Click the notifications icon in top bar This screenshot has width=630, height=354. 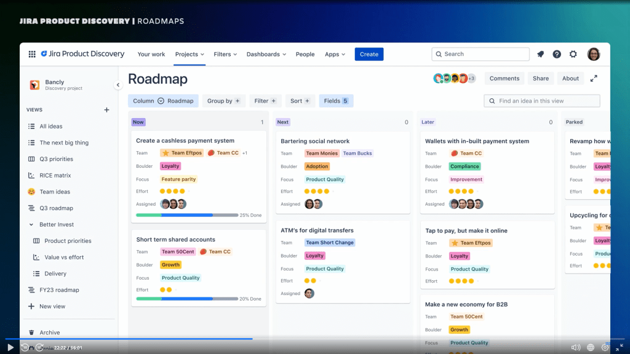pos(540,54)
